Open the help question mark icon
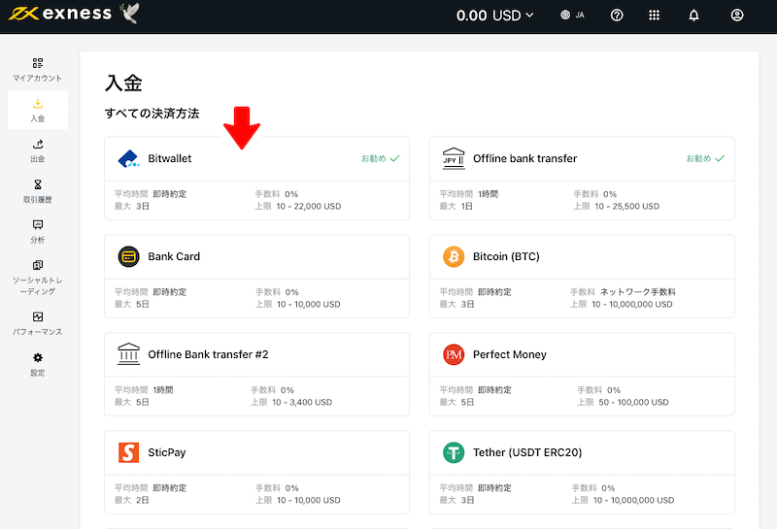Viewport: 777px width, 529px height. pos(617,16)
